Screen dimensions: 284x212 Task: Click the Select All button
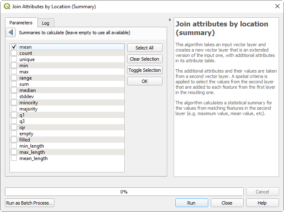coord(145,48)
